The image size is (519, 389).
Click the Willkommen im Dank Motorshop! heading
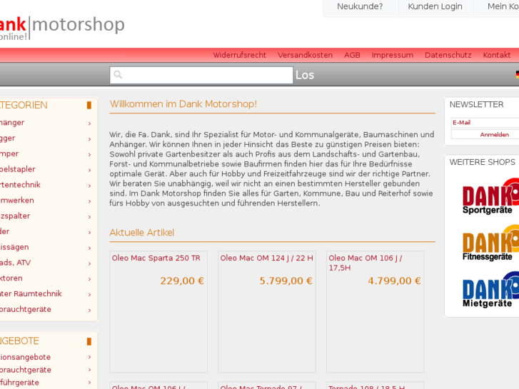click(183, 104)
